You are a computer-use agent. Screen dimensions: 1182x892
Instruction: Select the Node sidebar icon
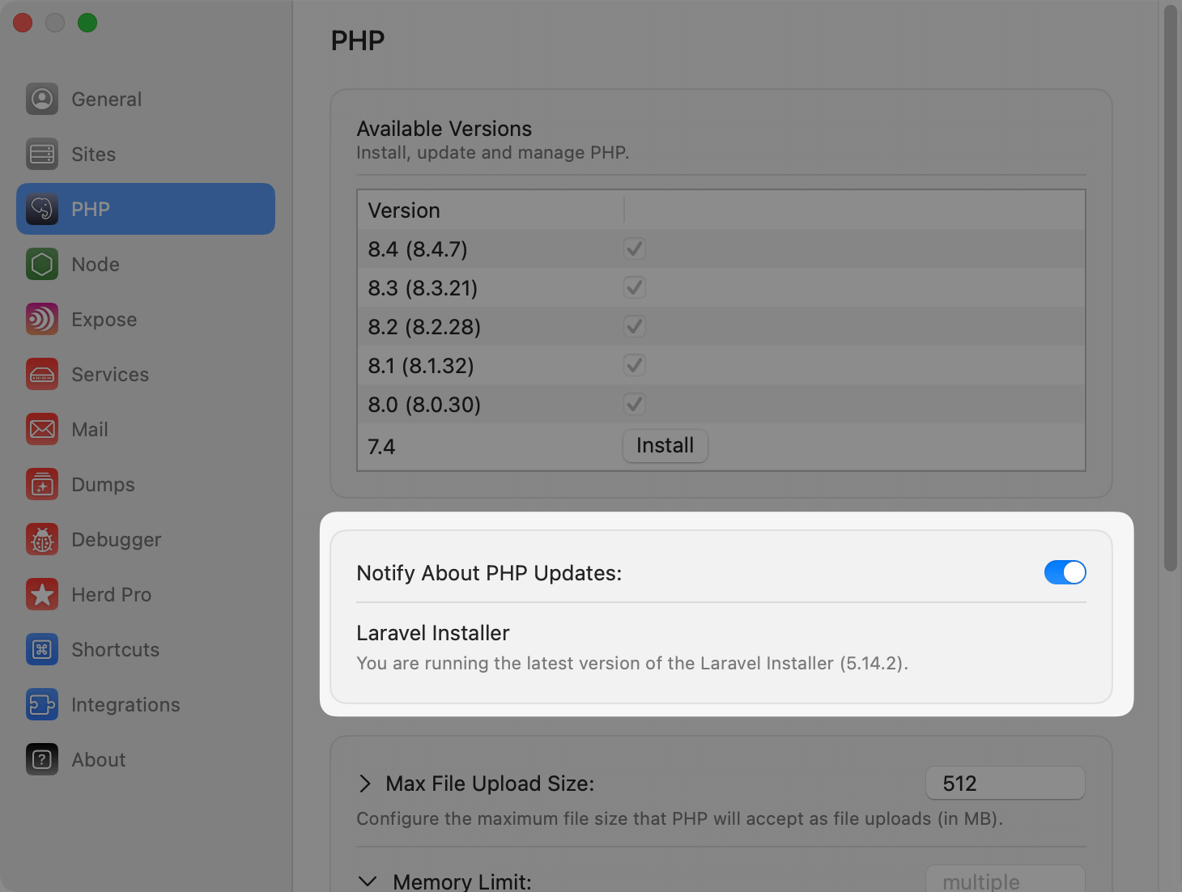[x=42, y=264]
